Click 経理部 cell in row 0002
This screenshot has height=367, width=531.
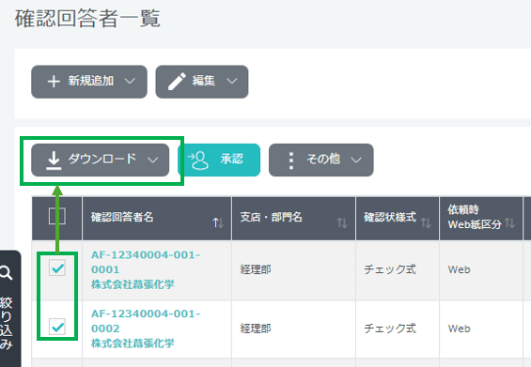coord(256,329)
